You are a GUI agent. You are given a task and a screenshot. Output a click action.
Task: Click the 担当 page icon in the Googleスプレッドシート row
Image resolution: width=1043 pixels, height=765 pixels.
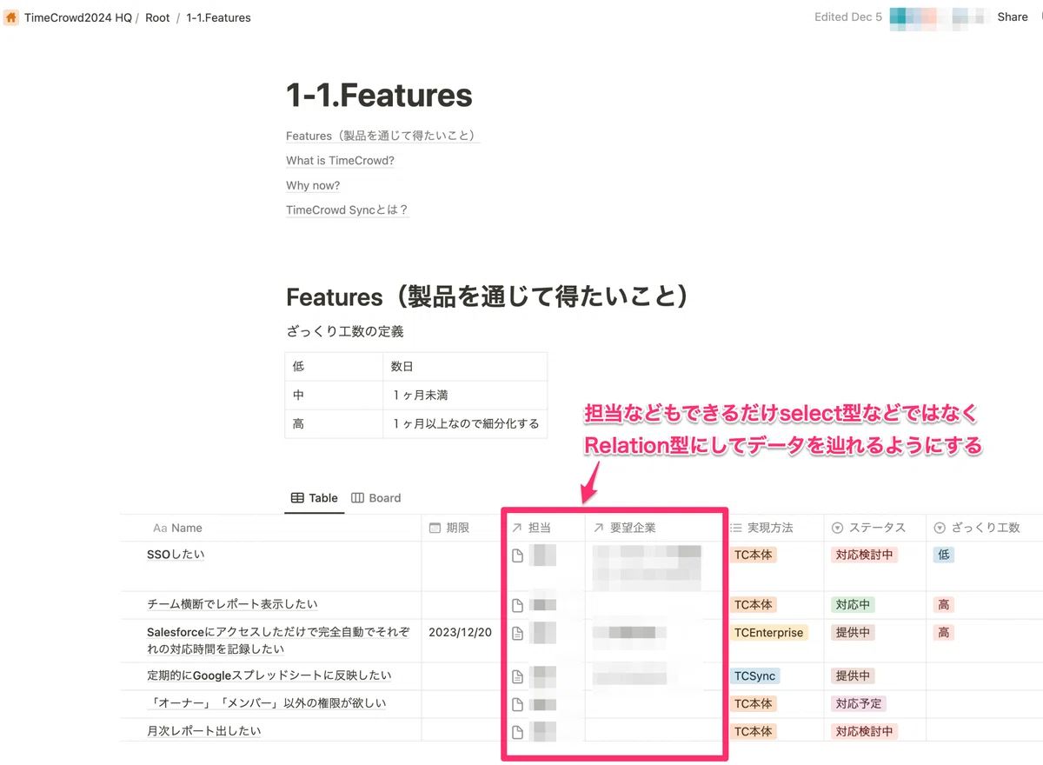(518, 676)
